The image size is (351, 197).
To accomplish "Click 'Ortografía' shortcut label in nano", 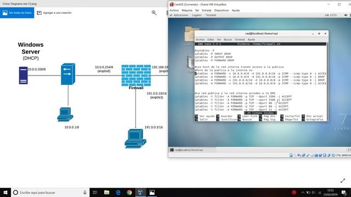I will [314, 119].
